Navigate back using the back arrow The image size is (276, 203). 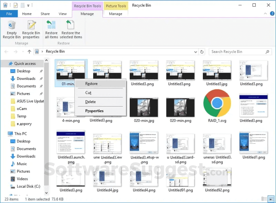tap(6, 51)
